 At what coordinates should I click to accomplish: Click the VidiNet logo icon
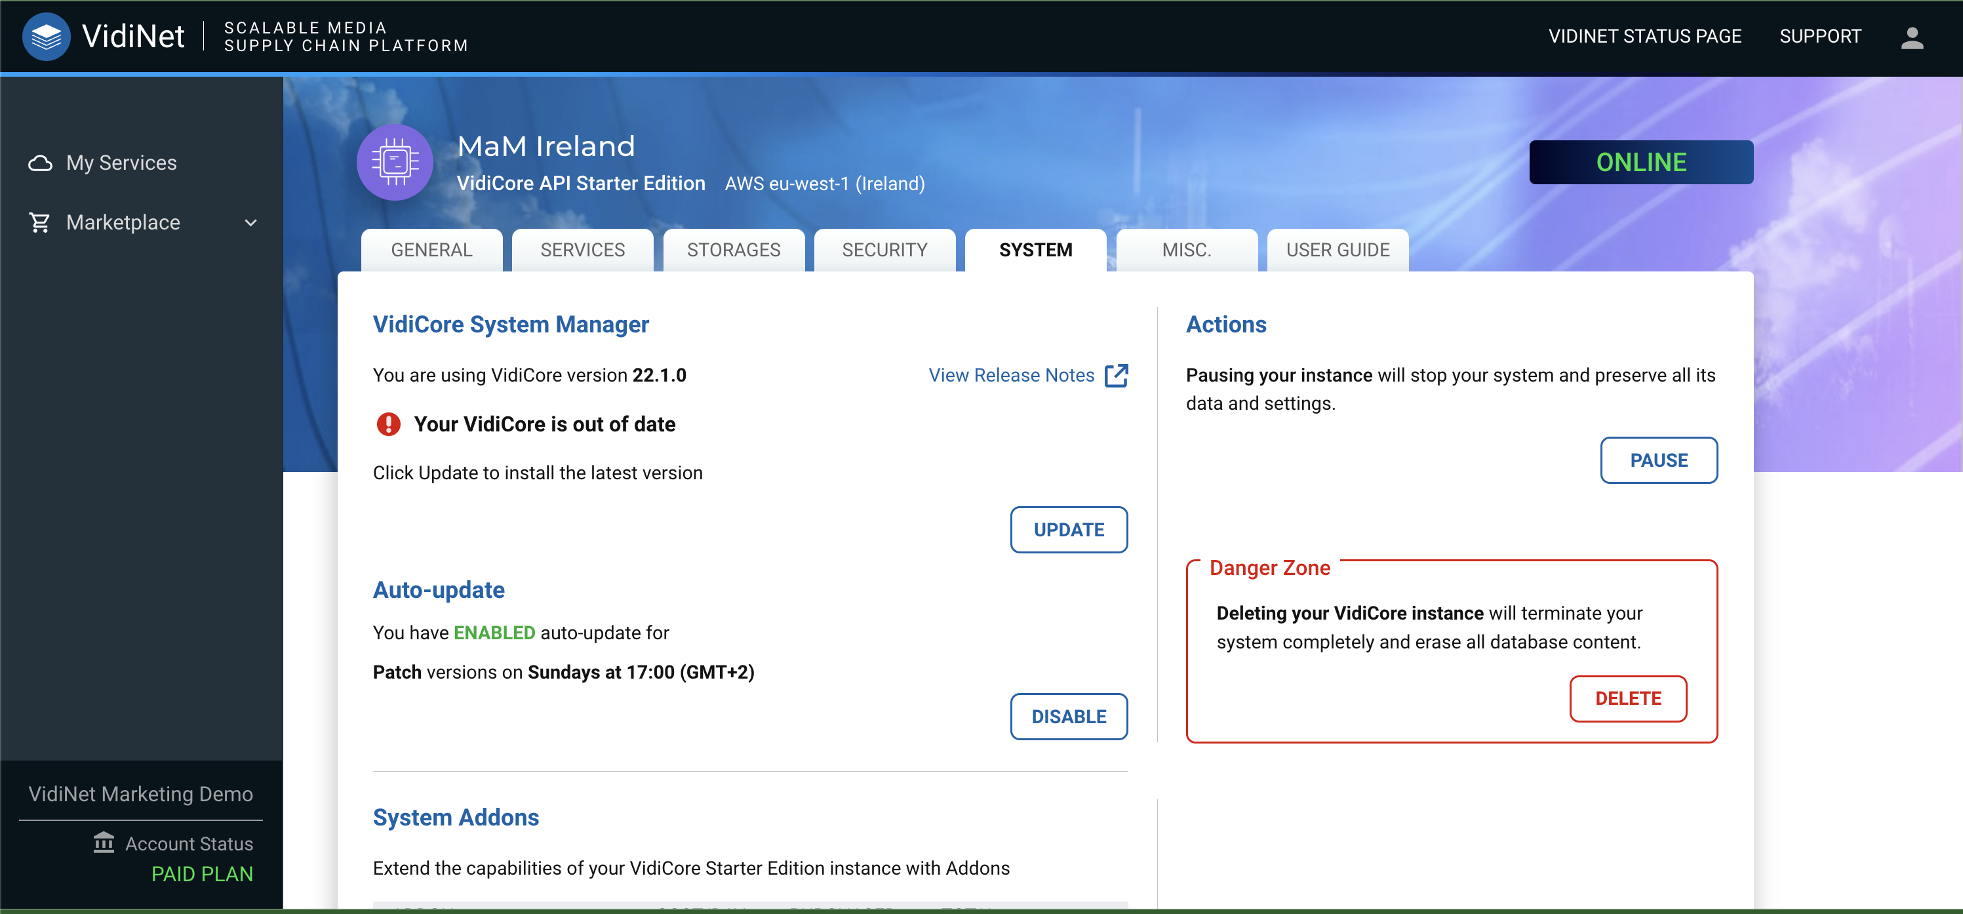[46, 36]
